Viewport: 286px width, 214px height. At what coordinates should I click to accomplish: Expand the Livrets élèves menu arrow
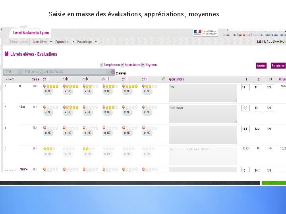[51, 42]
